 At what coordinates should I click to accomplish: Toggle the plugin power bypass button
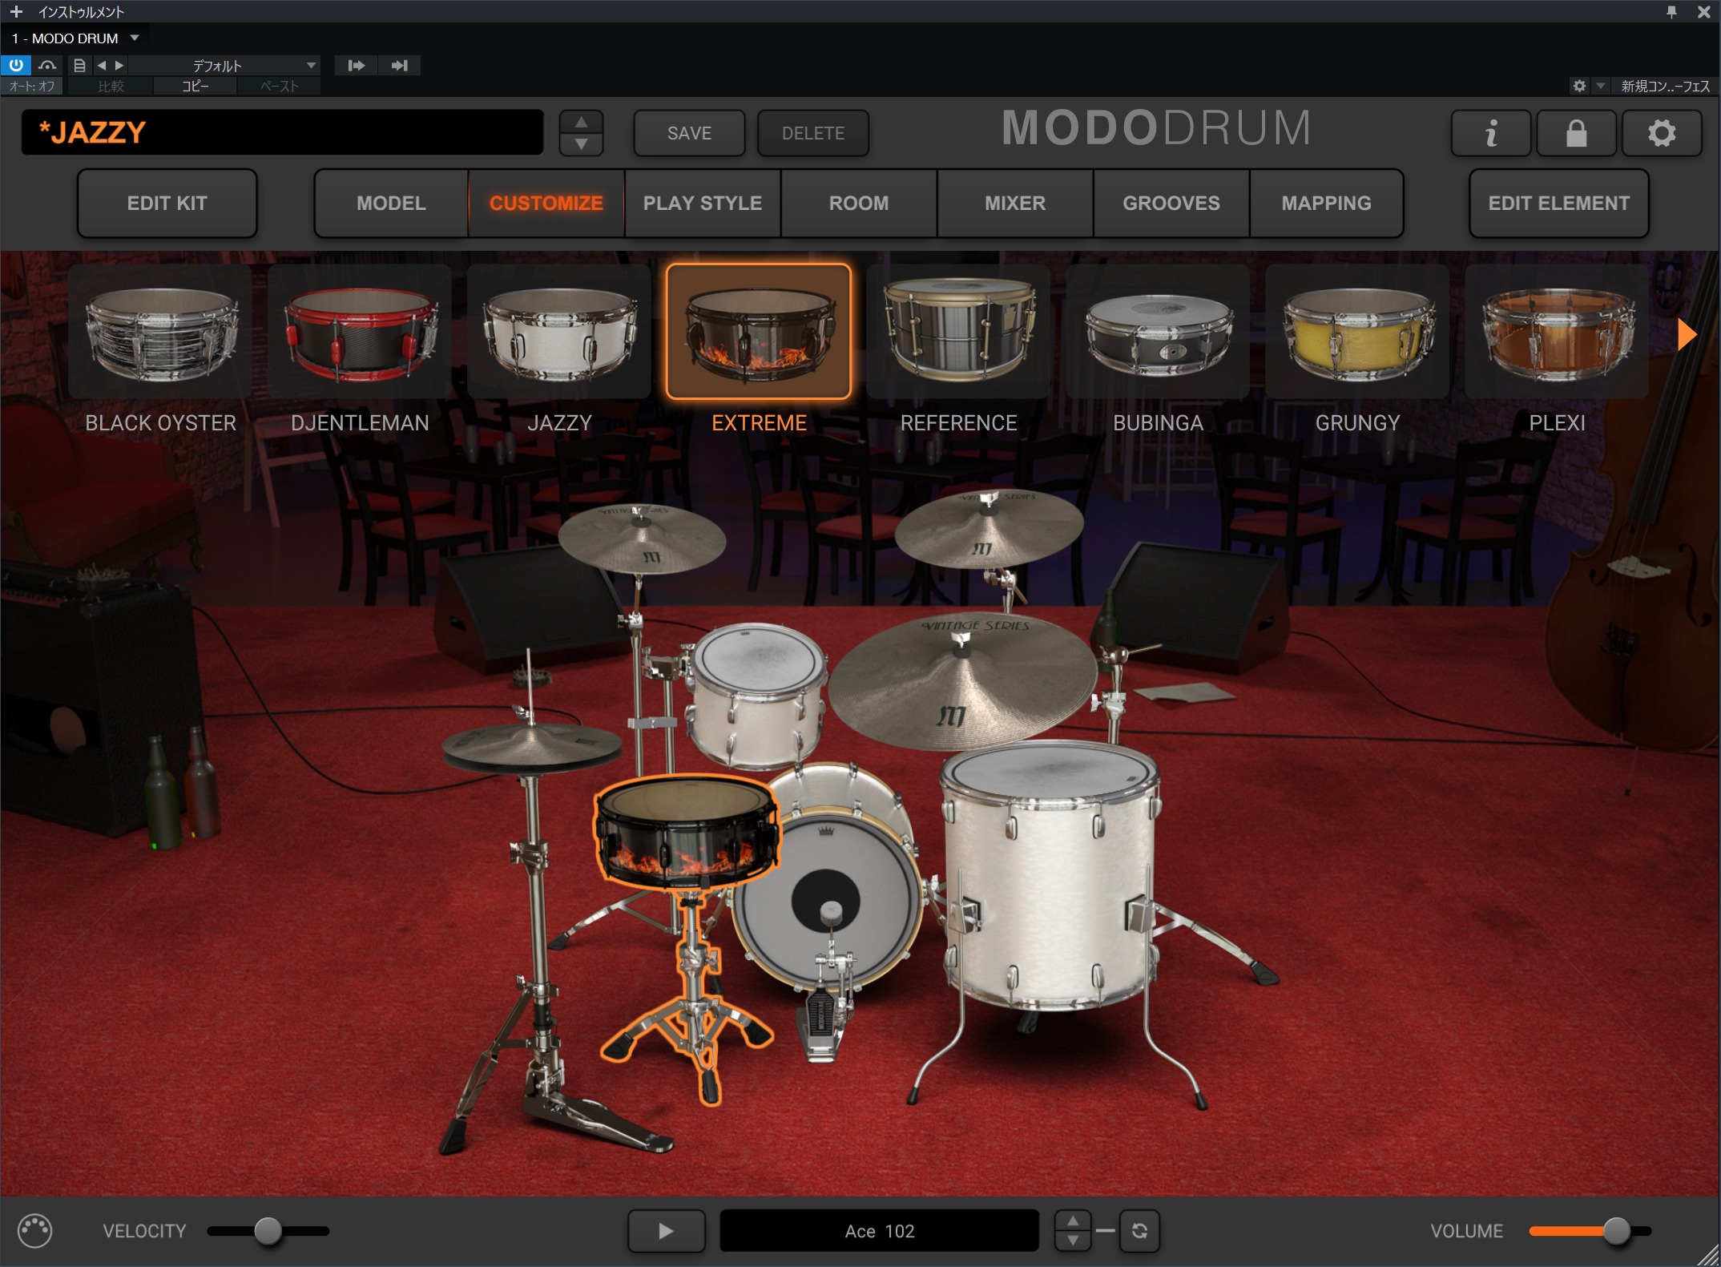point(16,65)
